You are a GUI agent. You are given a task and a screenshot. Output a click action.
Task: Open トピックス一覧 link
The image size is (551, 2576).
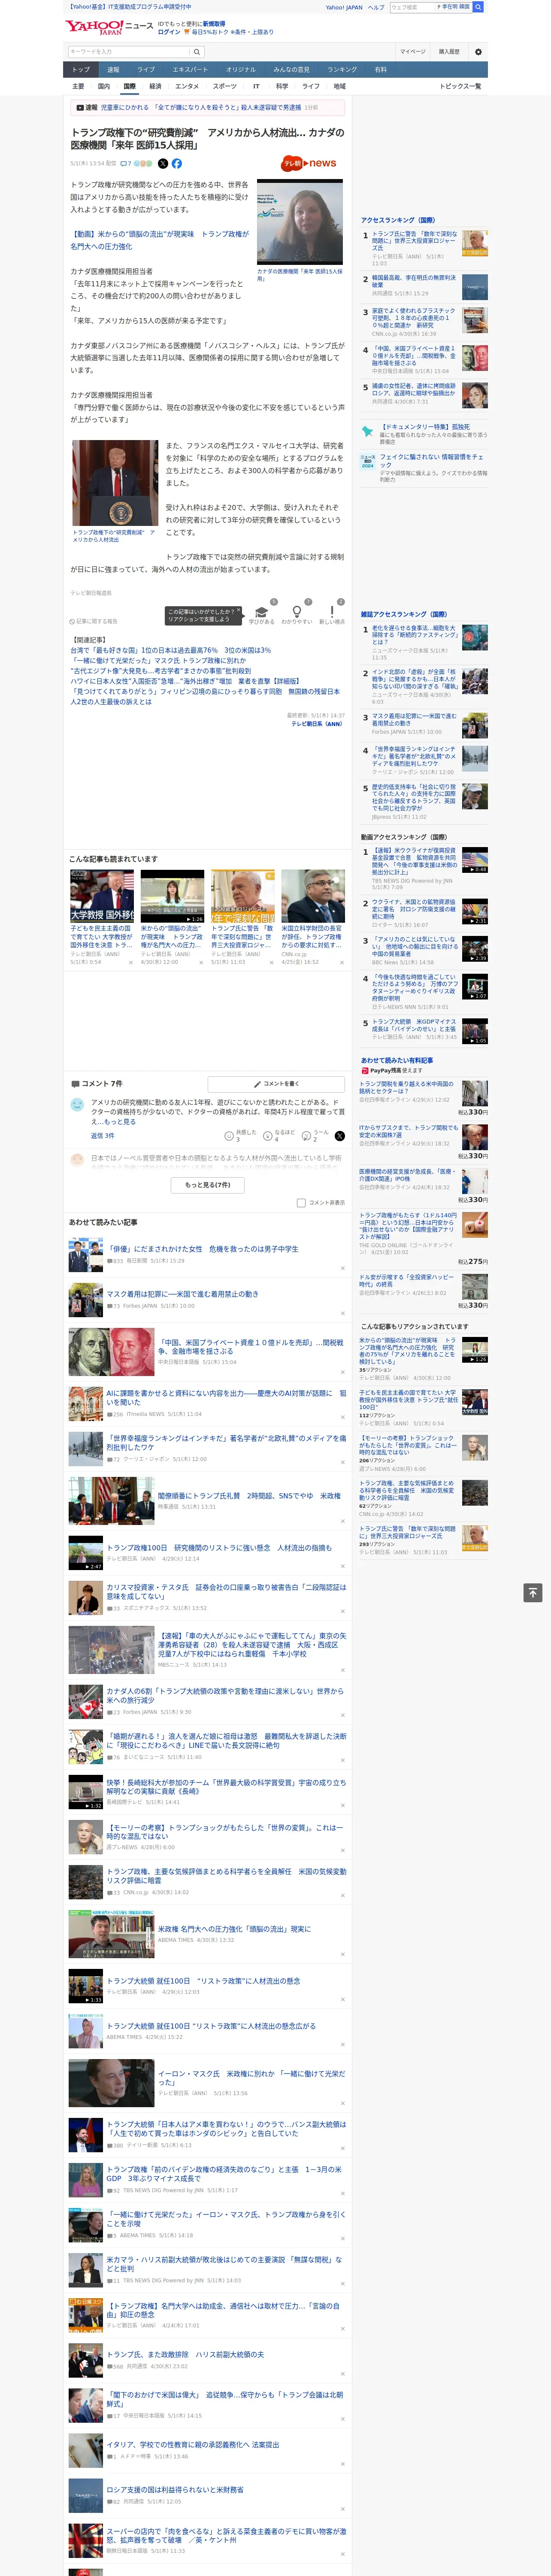[460, 86]
